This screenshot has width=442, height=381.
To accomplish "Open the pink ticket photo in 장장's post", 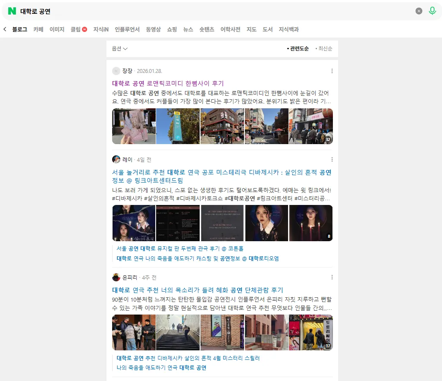I will (134, 126).
